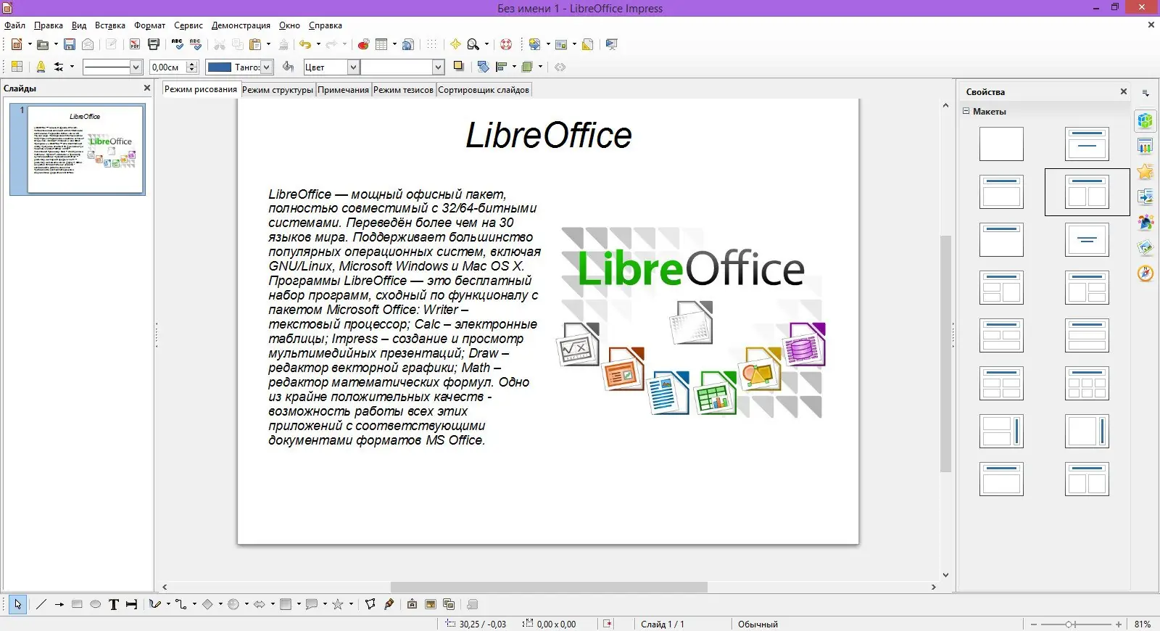Select the Ellipse drawing tool
This screenshot has height=631, width=1160.
(x=95, y=604)
